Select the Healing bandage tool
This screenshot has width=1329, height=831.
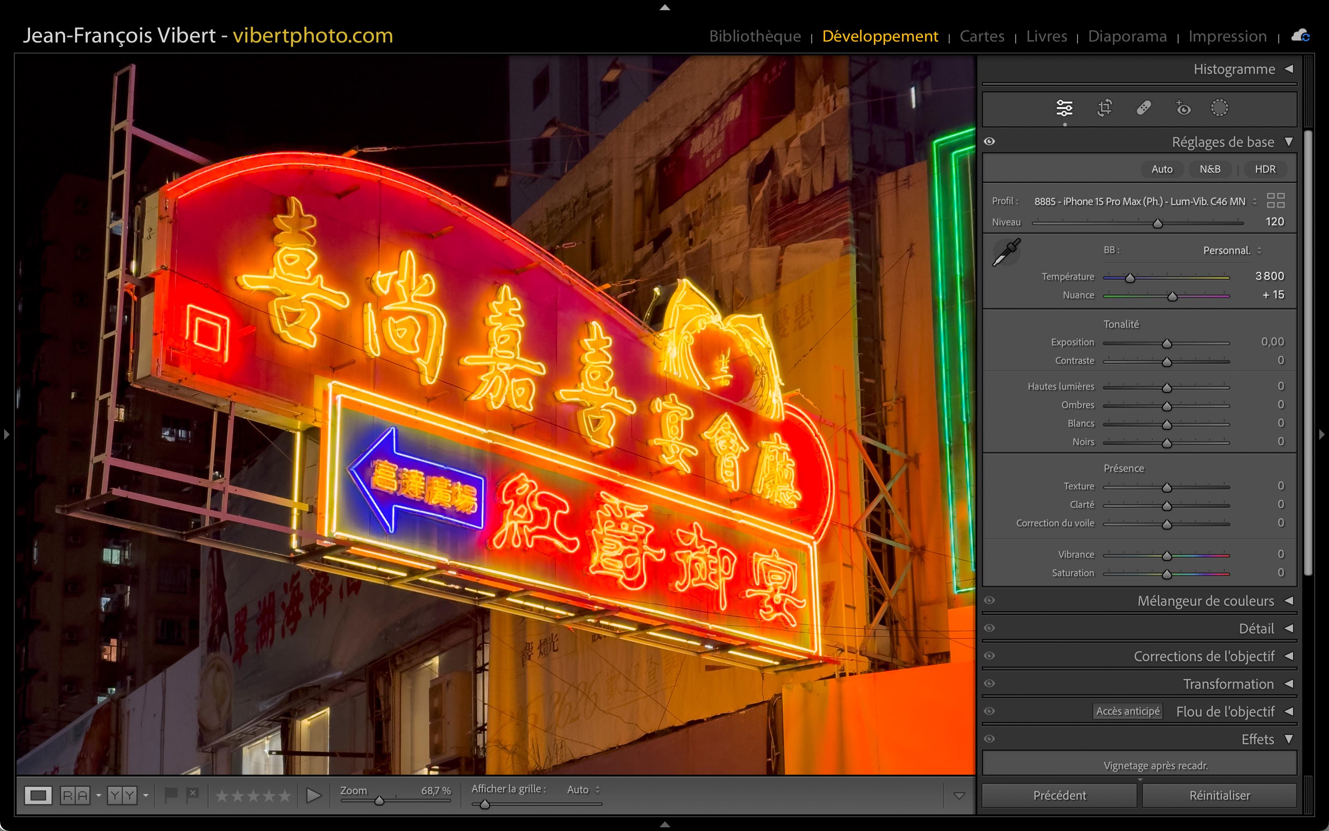1143,108
